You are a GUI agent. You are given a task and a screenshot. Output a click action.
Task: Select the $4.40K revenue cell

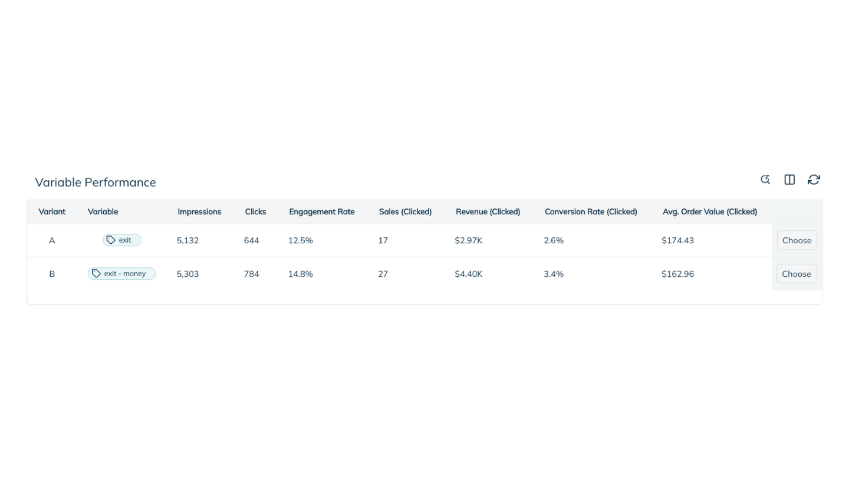point(469,274)
